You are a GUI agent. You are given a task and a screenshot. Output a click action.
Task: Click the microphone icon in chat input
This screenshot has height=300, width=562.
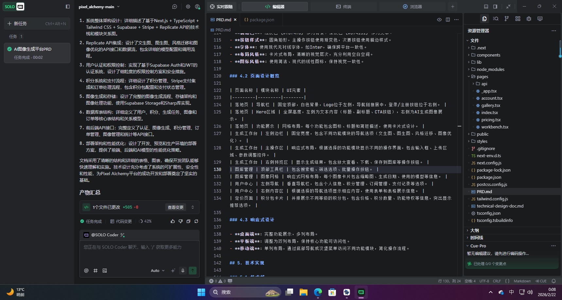(x=183, y=271)
